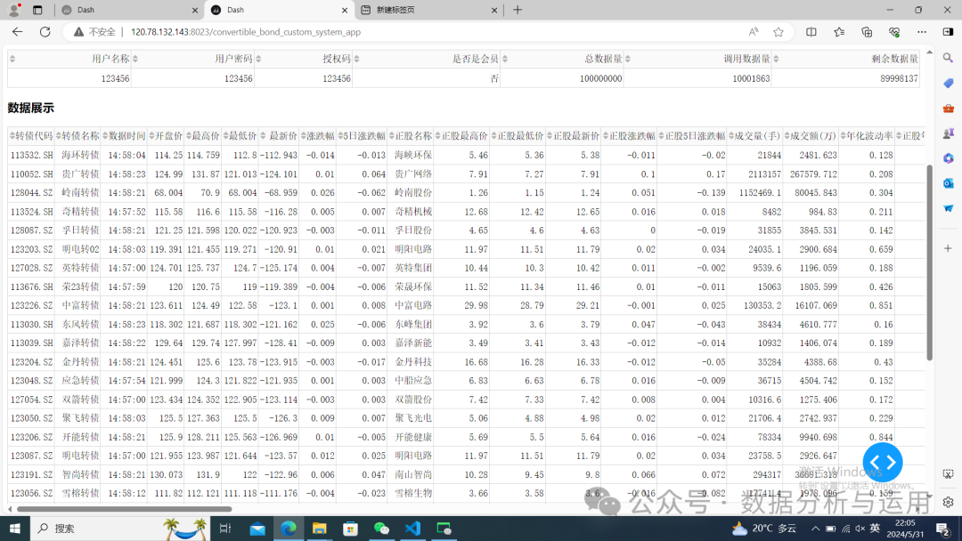Open Collections icon in toolbar
The height and width of the screenshot is (541, 962).
[x=867, y=32]
